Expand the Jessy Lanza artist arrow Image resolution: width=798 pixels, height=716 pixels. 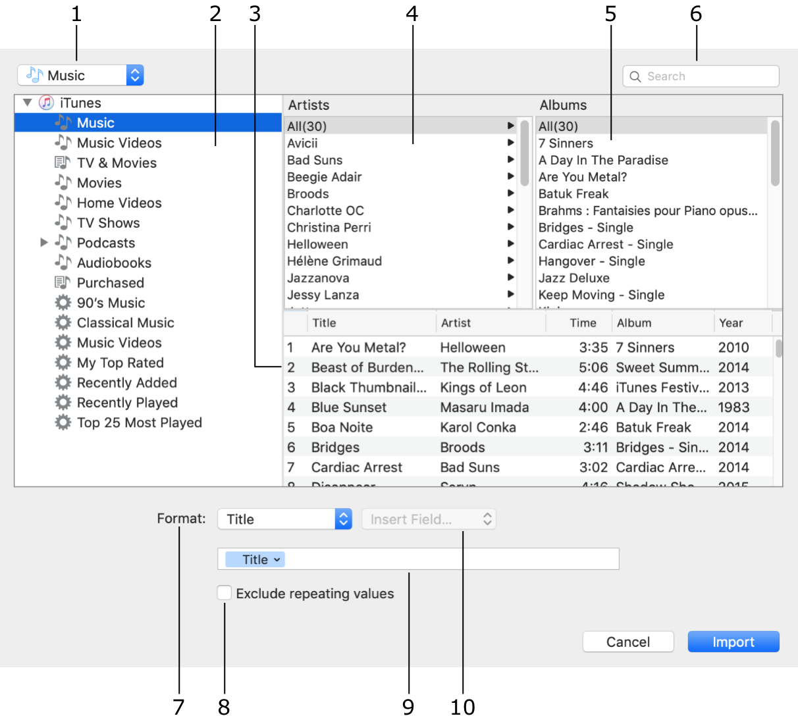click(511, 294)
